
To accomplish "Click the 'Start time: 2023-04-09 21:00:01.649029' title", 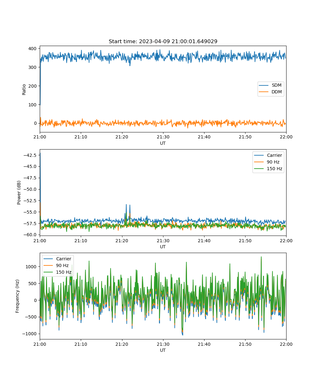I will [x=163, y=42].
